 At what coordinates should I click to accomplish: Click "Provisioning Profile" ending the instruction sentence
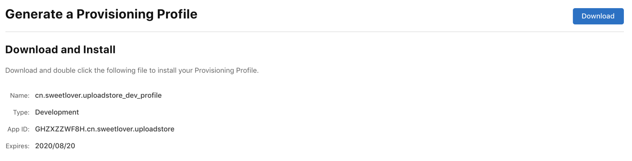click(x=226, y=70)
